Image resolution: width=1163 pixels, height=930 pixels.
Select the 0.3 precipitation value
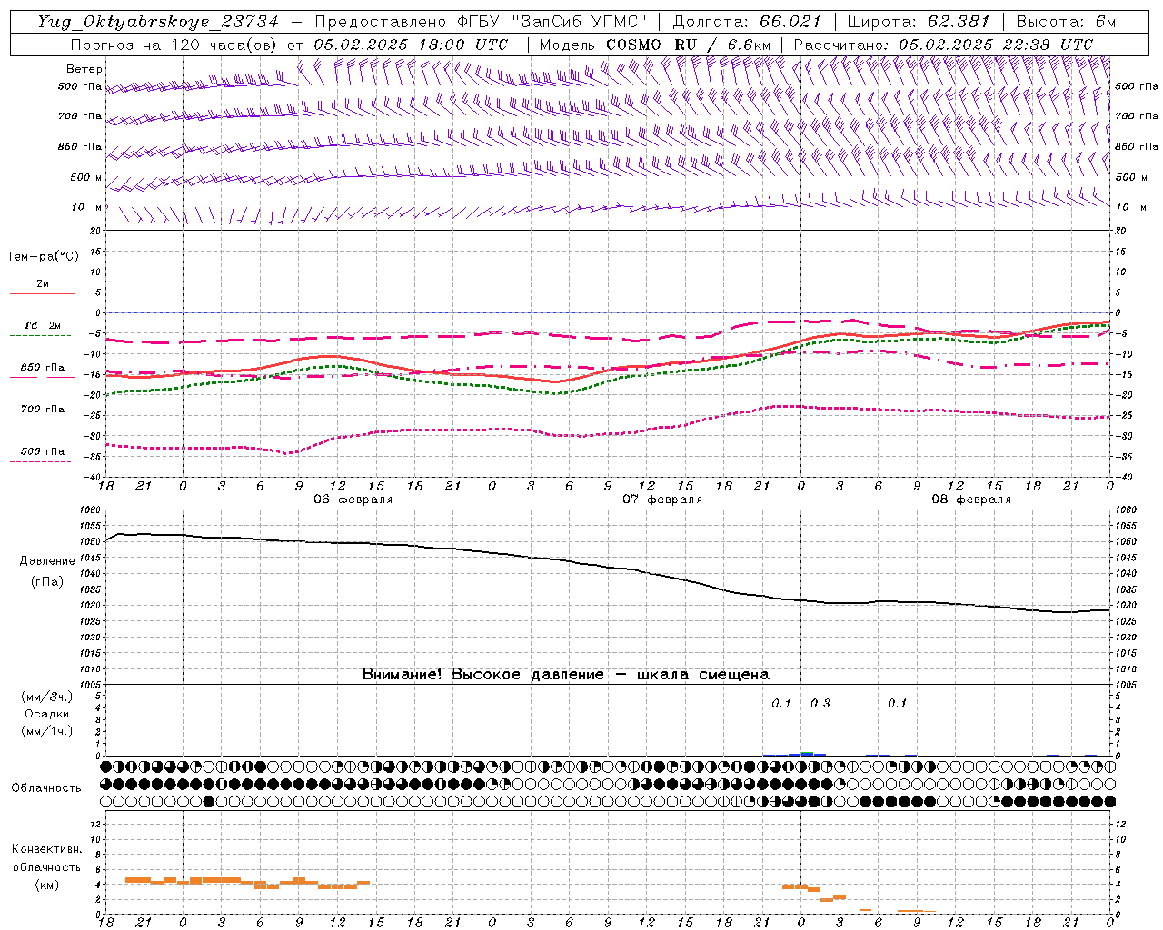(x=820, y=703)
